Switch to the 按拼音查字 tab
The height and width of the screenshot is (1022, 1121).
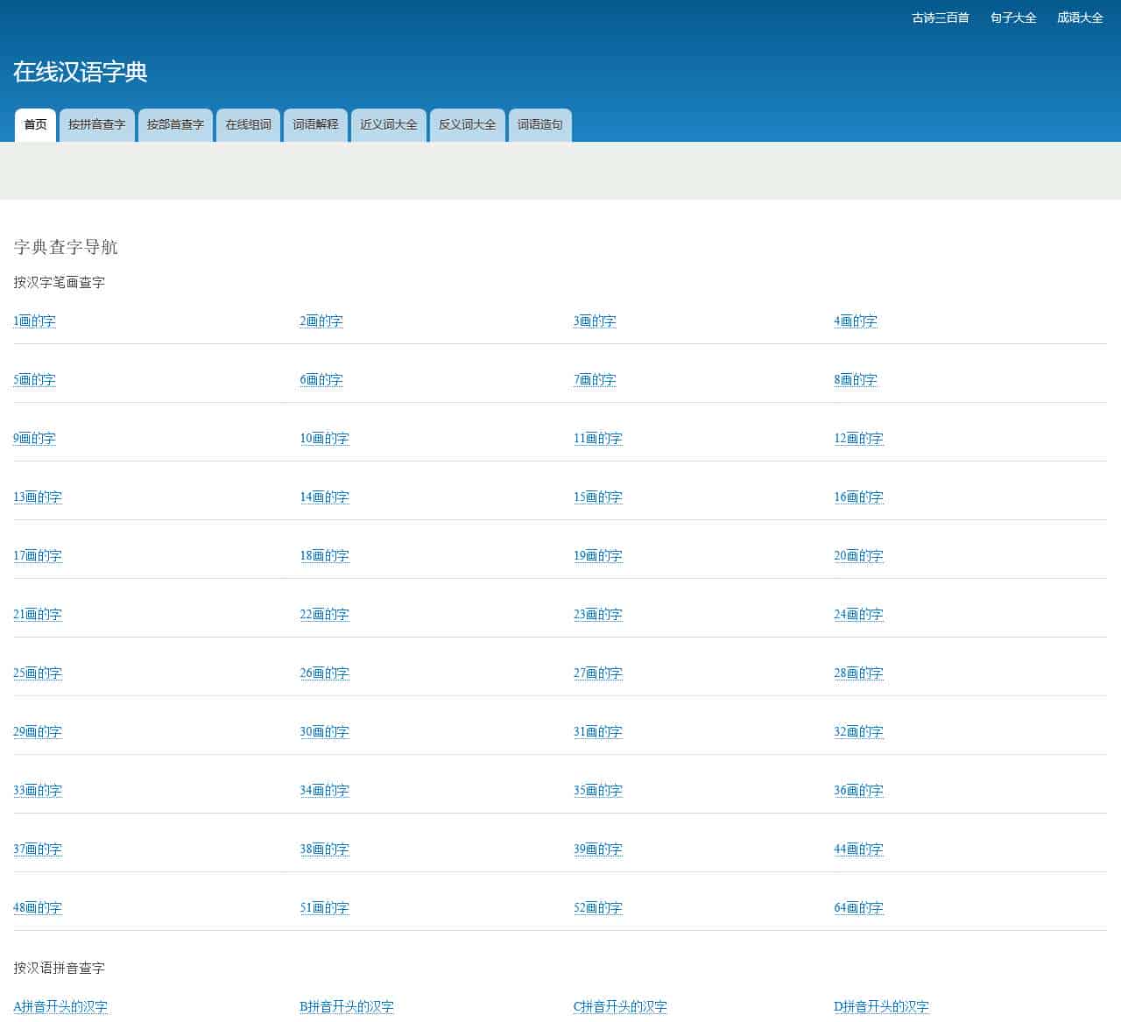coord(96,125)
